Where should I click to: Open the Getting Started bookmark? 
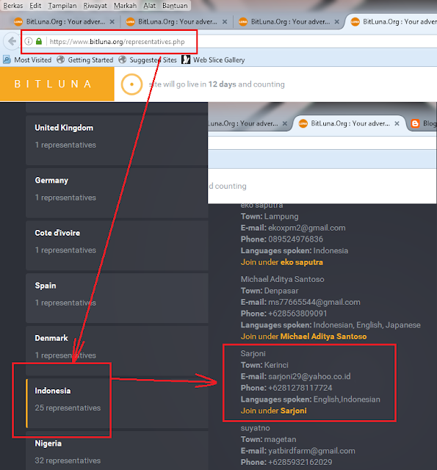click(x=85, y=60)
